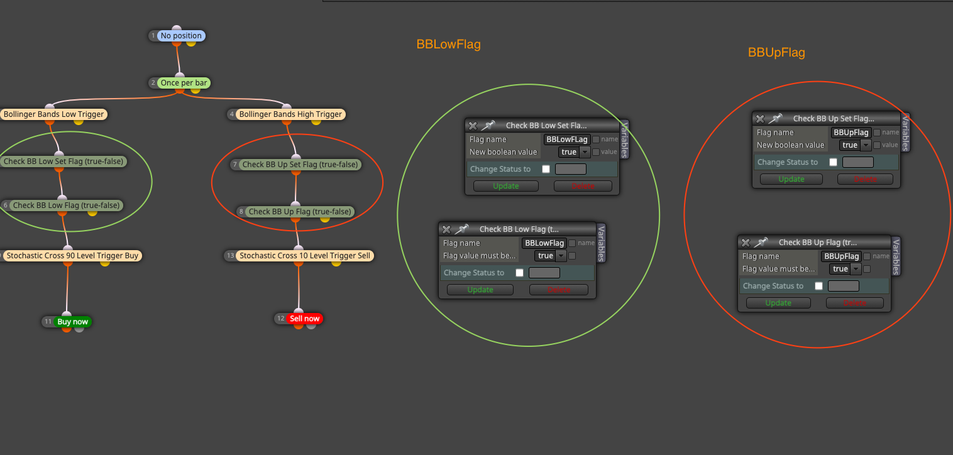Open Variables tab of Check BB Low Flag panel

click(601, 243)
